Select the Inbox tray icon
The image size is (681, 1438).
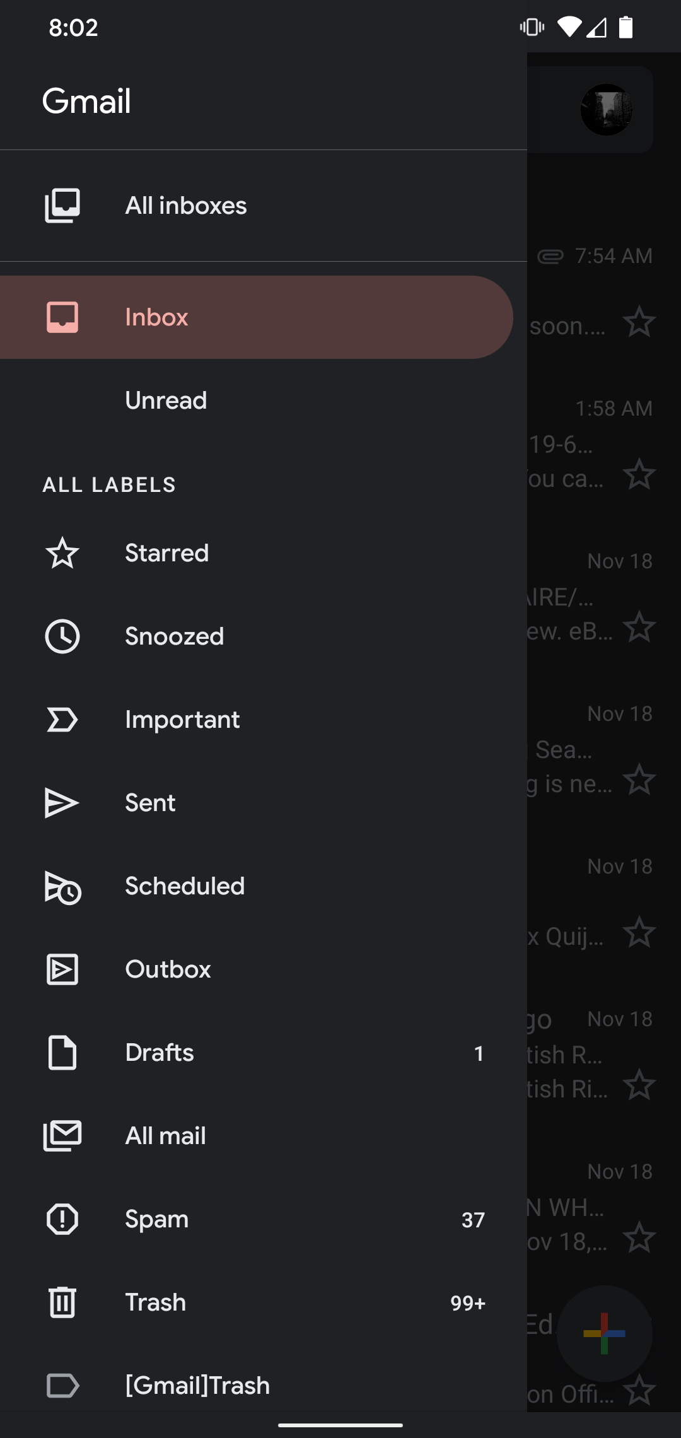62,317
